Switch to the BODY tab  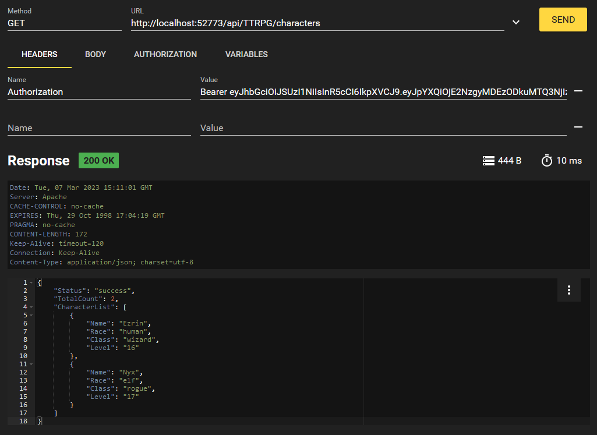coord(96,54)
